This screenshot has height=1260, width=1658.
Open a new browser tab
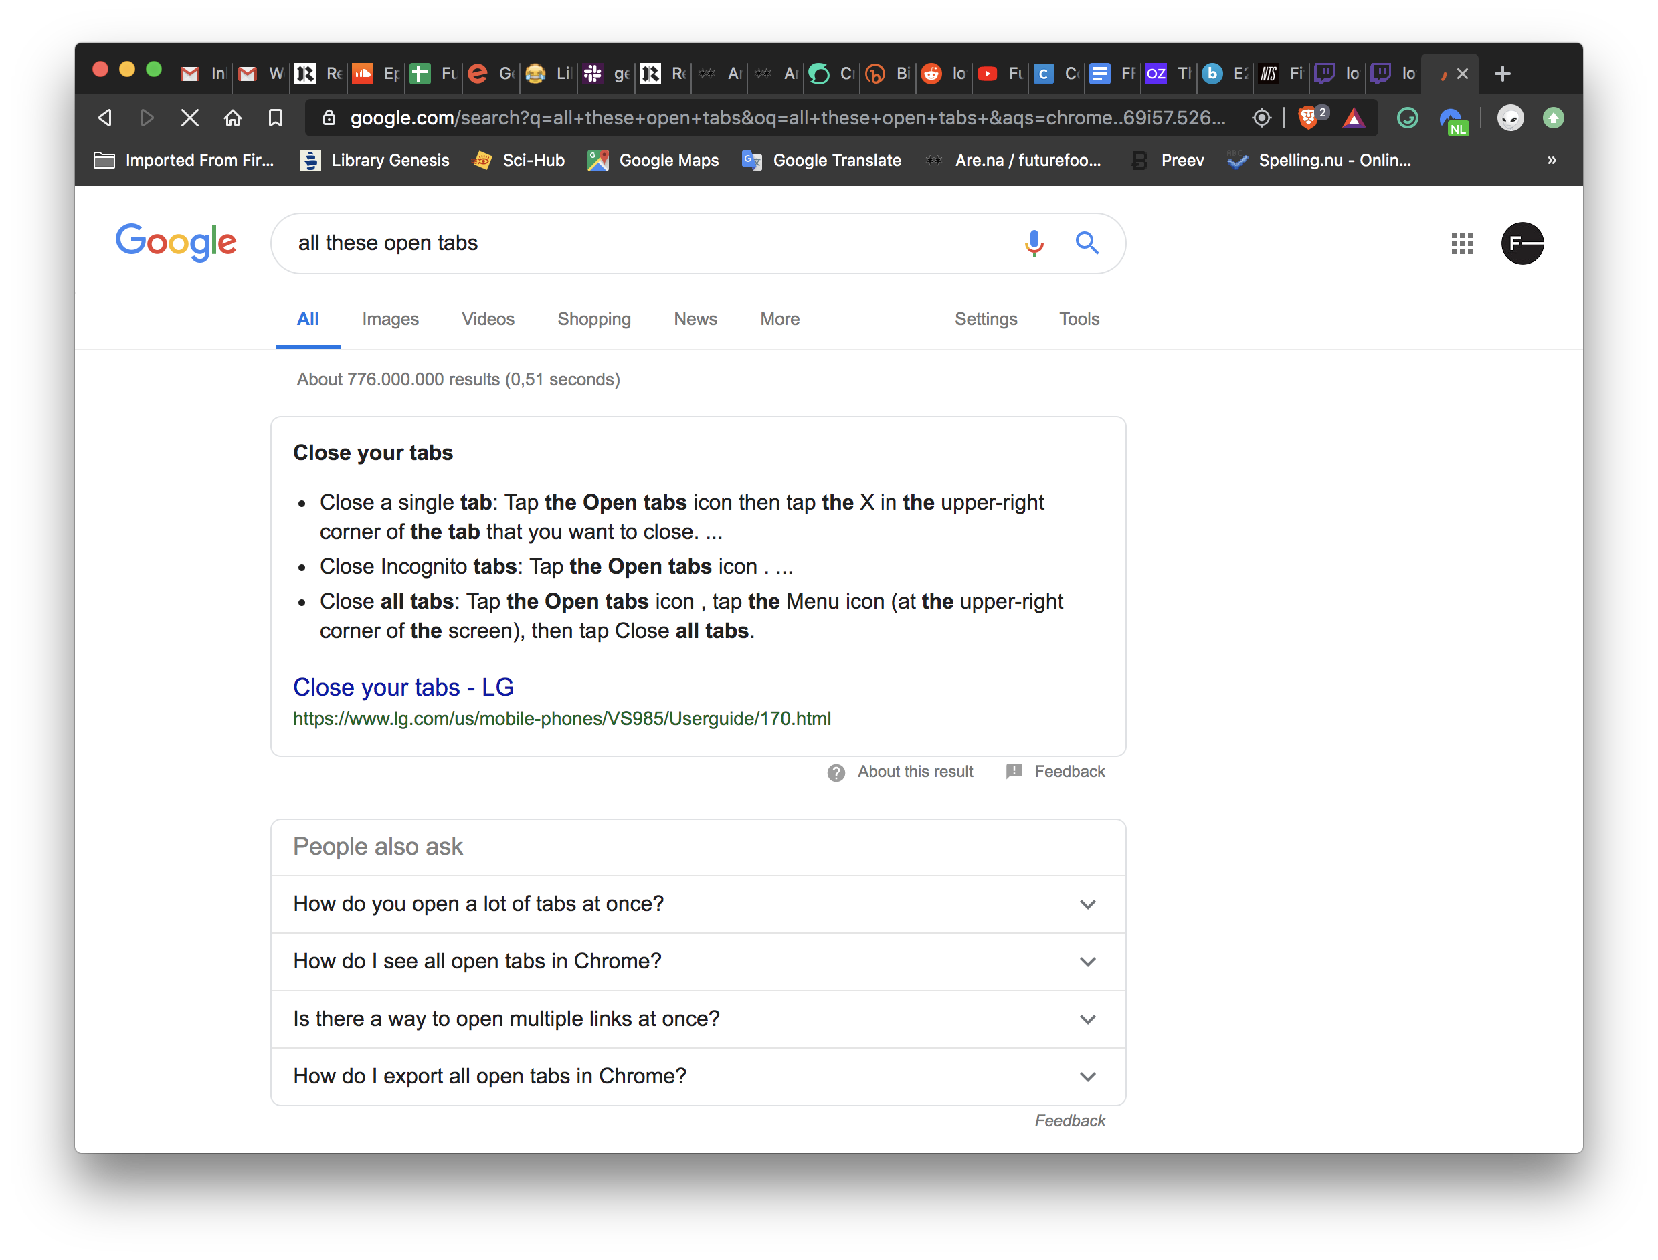pos(1502,74)
